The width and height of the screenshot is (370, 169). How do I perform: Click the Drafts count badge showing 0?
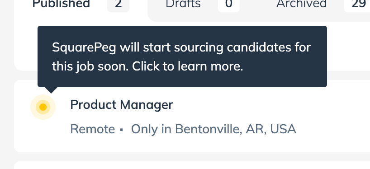(229, 4)
